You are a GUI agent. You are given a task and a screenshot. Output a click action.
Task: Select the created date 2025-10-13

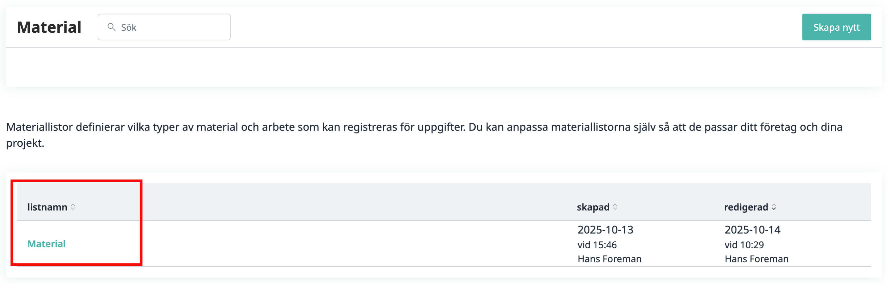(x=605, y=230)
